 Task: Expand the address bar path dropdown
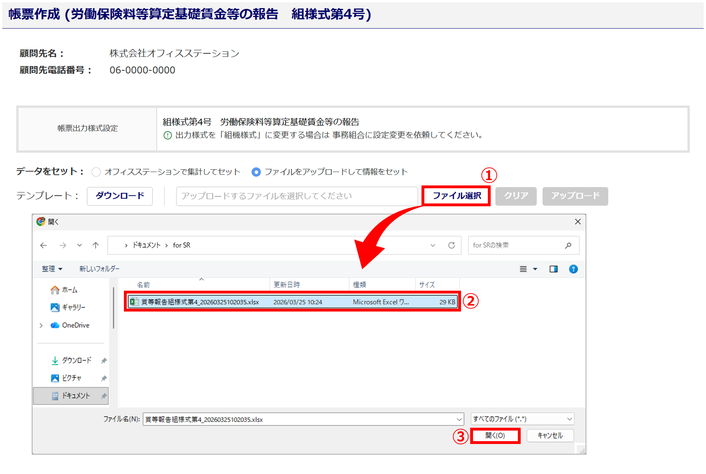click(x=433, y=245)
